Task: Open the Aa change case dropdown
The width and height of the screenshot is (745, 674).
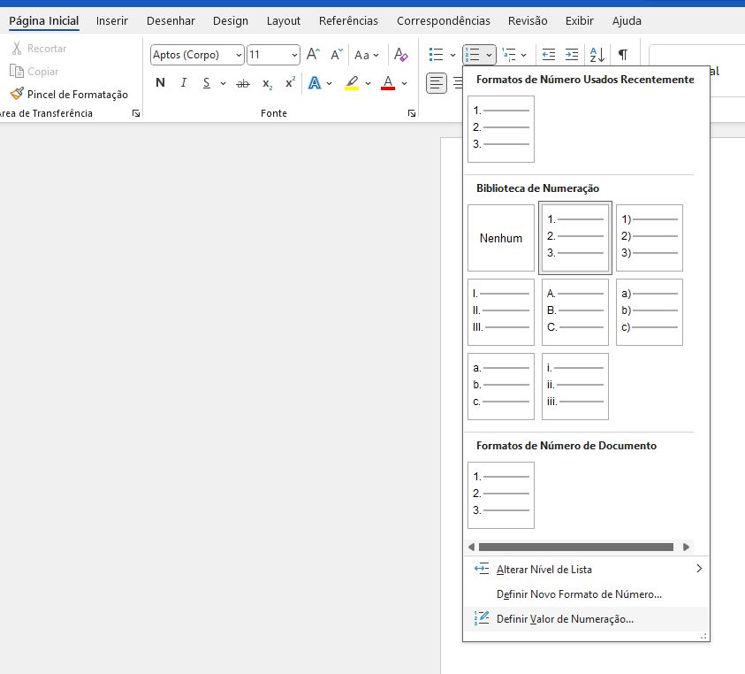Action: (367, 55)
